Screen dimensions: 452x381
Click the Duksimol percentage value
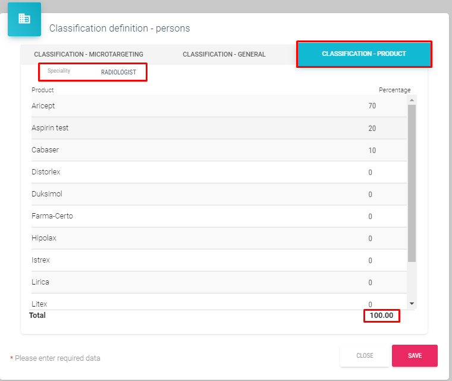(x=370, y=195)
